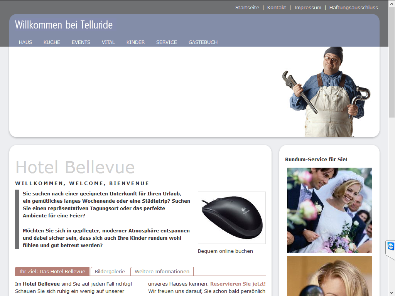Switch to the Weitere Informationen tab
The width and height of the screenshot is (395, 296).
tap(162, 271)
